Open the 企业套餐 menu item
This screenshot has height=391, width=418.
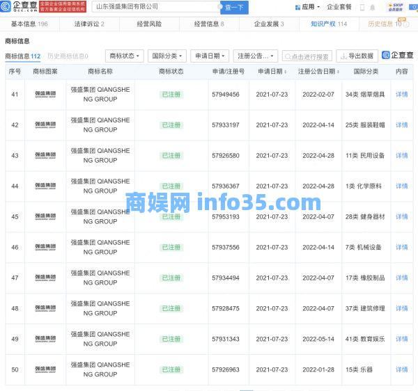[339, 7]
